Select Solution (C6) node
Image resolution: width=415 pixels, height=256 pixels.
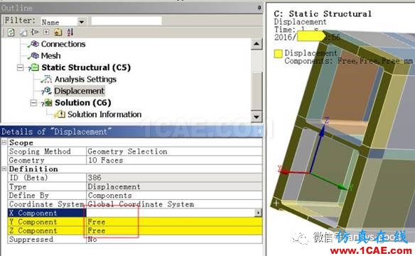[83, 103]
